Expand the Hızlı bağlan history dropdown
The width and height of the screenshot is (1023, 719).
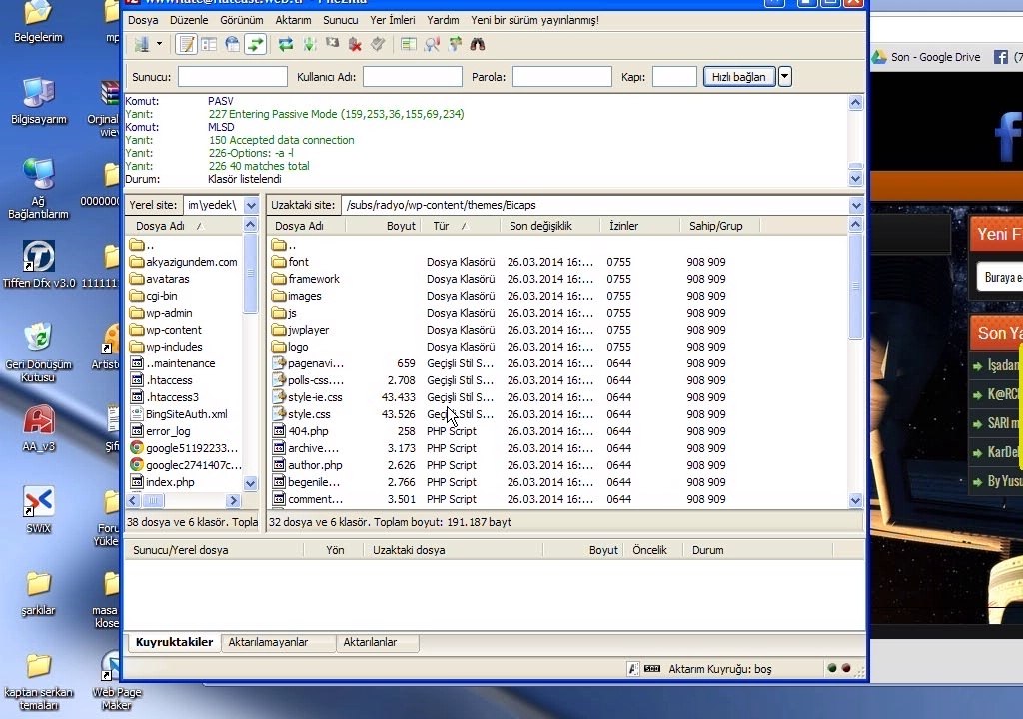pos(785,77)
